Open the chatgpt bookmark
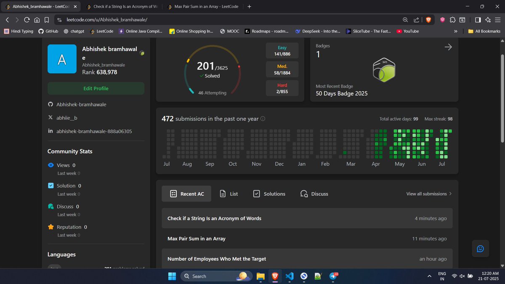Viewport: 505px width, 284px height. 75,31
